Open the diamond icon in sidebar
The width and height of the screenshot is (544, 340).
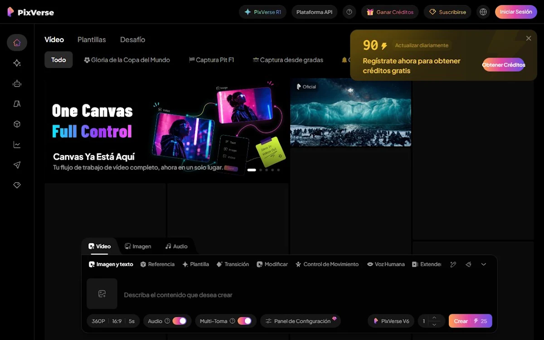pos(17,185)
